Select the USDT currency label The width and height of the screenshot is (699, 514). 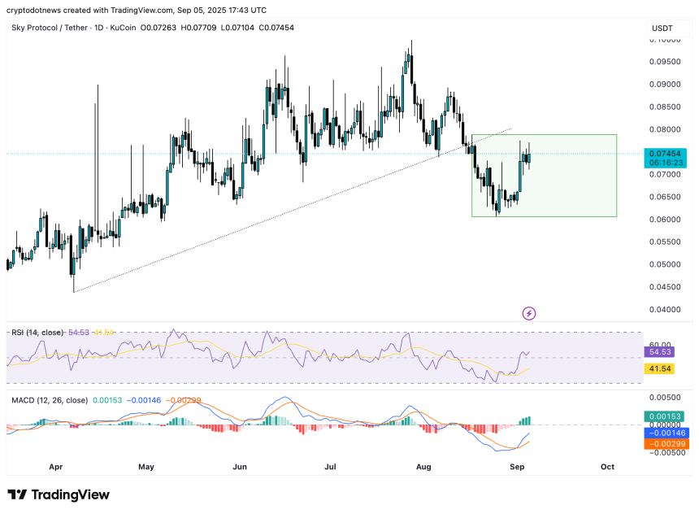click(x=664, y=28)
